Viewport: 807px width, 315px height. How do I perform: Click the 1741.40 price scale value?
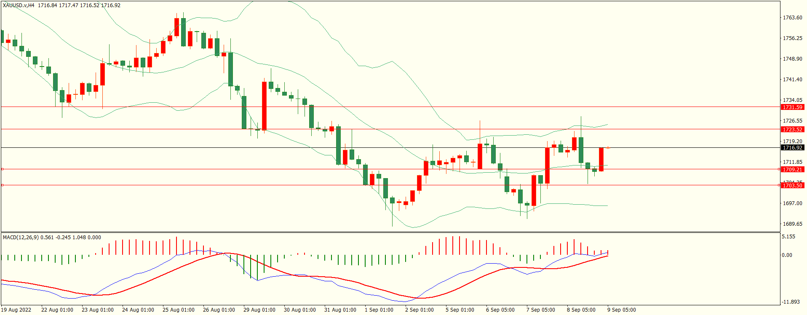click(x=792, y=80)
